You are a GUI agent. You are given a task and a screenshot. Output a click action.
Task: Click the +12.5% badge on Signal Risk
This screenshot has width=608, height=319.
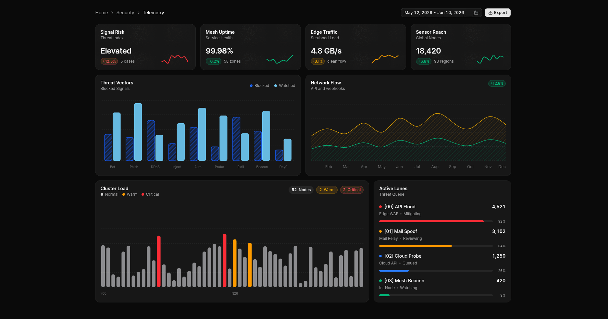tap(109, 61)
